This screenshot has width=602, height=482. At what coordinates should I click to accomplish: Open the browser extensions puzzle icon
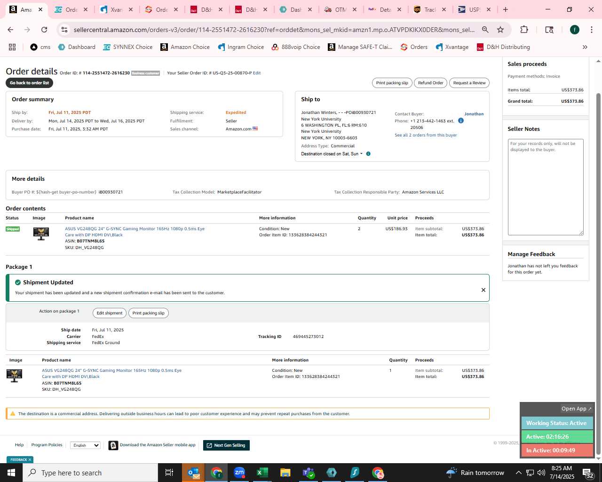pyautogui.click(x=524, y=30)
